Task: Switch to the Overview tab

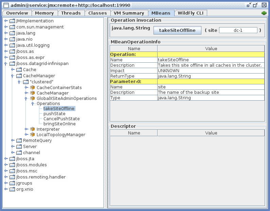Action: point(17,13)
